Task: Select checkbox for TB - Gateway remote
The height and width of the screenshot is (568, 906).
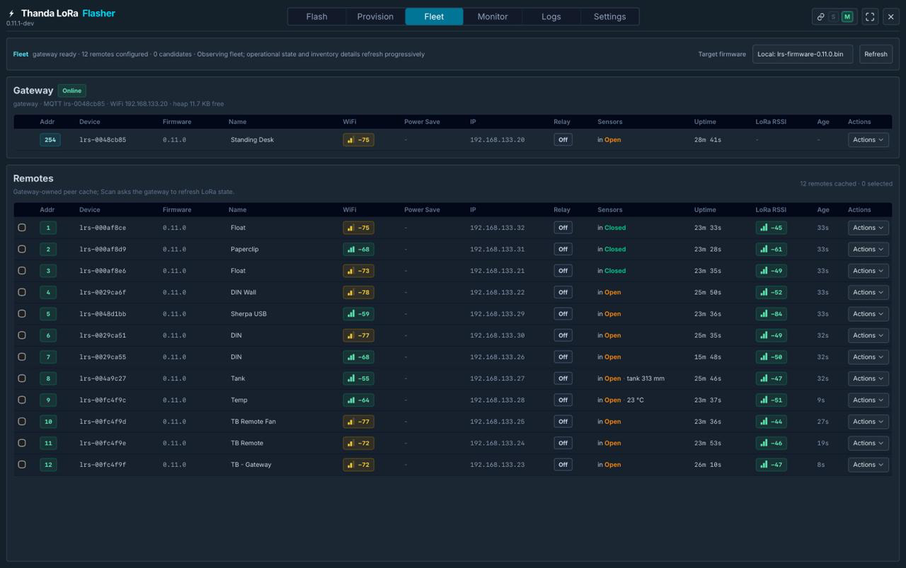Action: pyautogui.click(x=22, y=465)
